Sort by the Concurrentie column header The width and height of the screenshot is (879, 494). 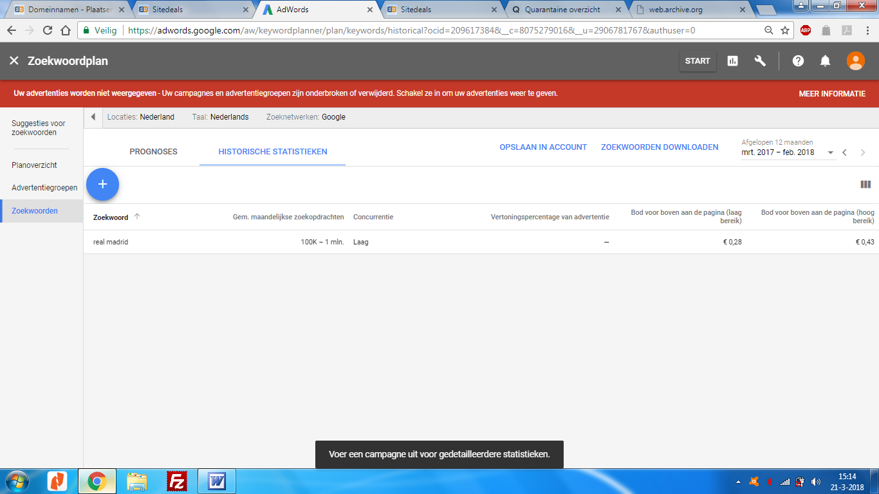(x=373, y=217)
